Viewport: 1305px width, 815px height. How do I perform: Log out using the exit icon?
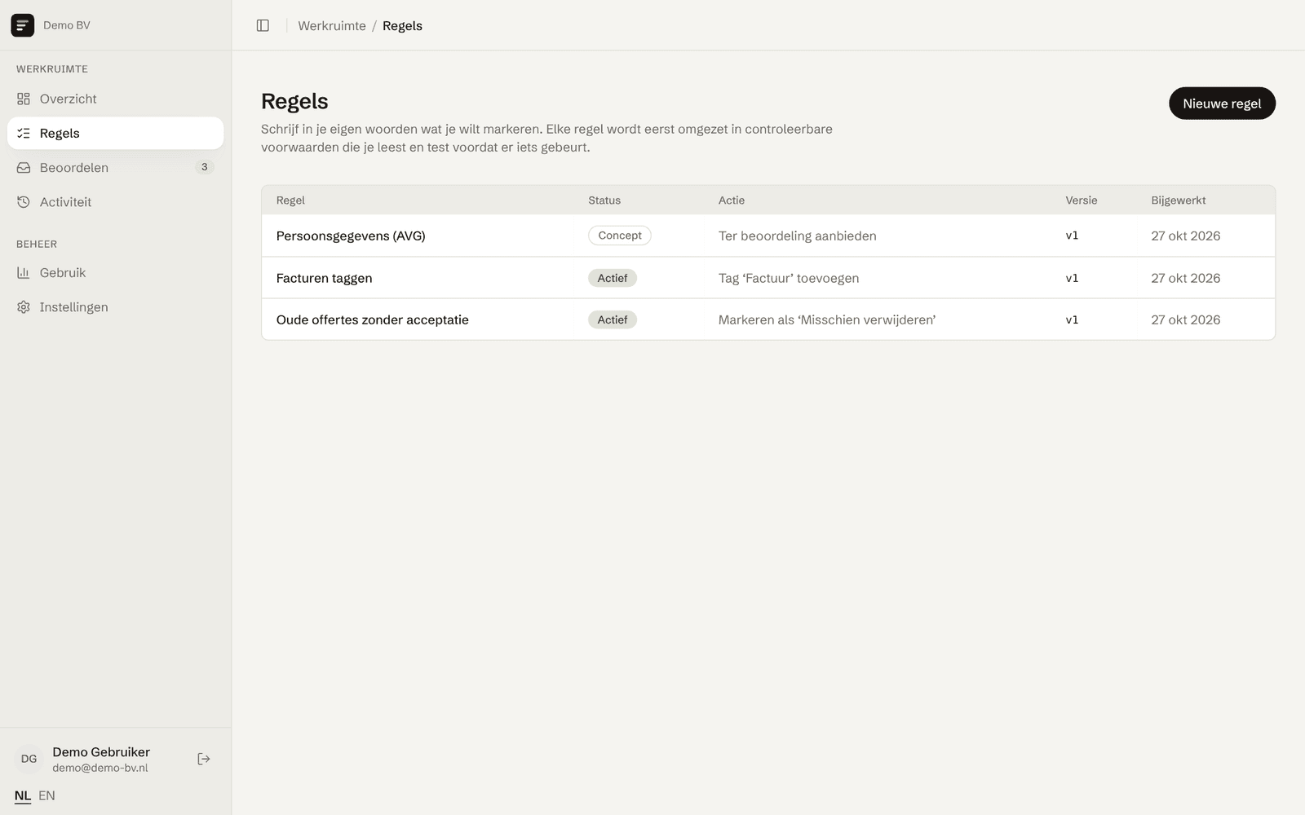(204, 759)
